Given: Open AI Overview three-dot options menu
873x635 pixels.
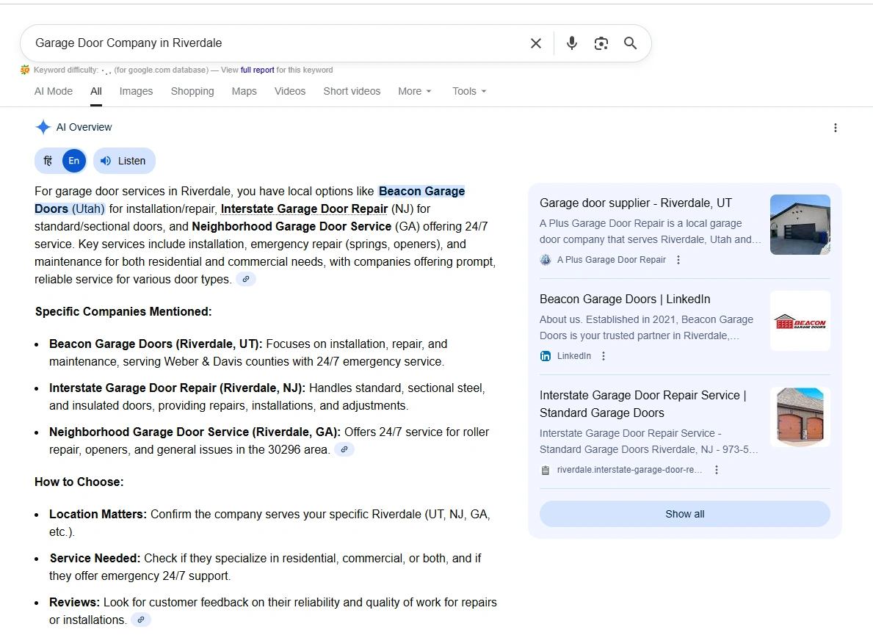Looking at the screenshot, I should point(835,128).
